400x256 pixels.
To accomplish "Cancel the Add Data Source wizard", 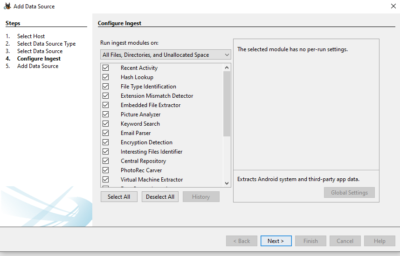I will pyautogui.click(x=345, y=241).
